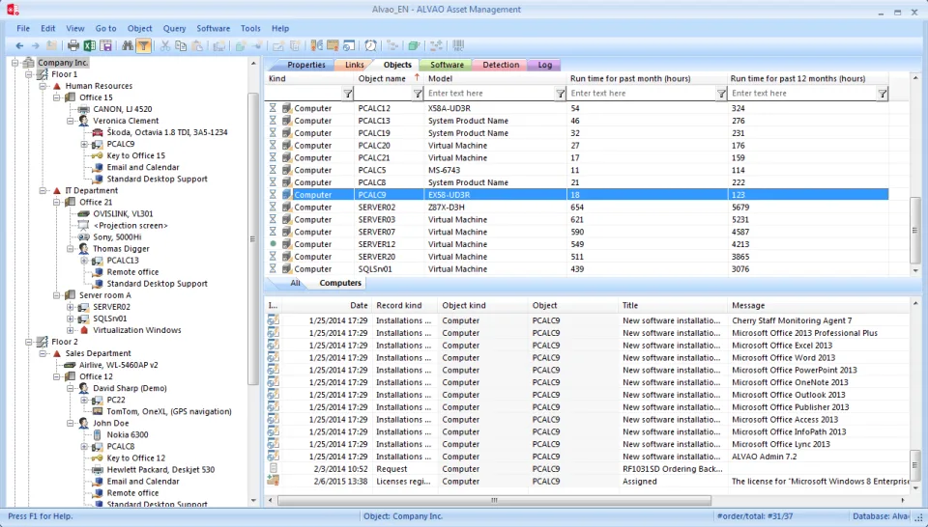Viewport: 928px width, 527px height.
Task: Click the barcode toolbar icon
Action: pos(458,45)
